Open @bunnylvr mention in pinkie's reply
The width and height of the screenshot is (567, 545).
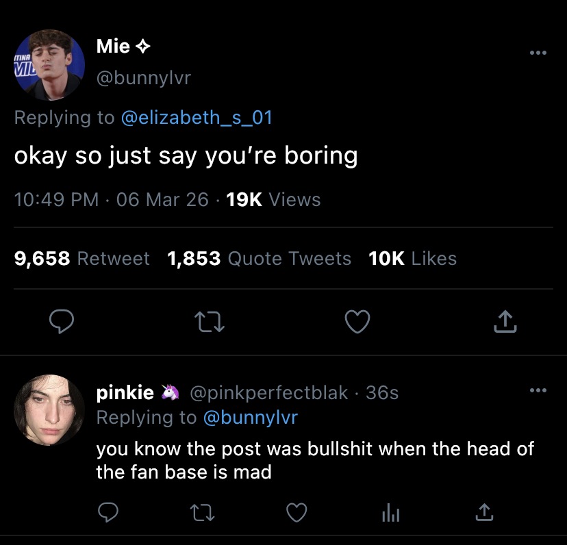tap(250, 417)
